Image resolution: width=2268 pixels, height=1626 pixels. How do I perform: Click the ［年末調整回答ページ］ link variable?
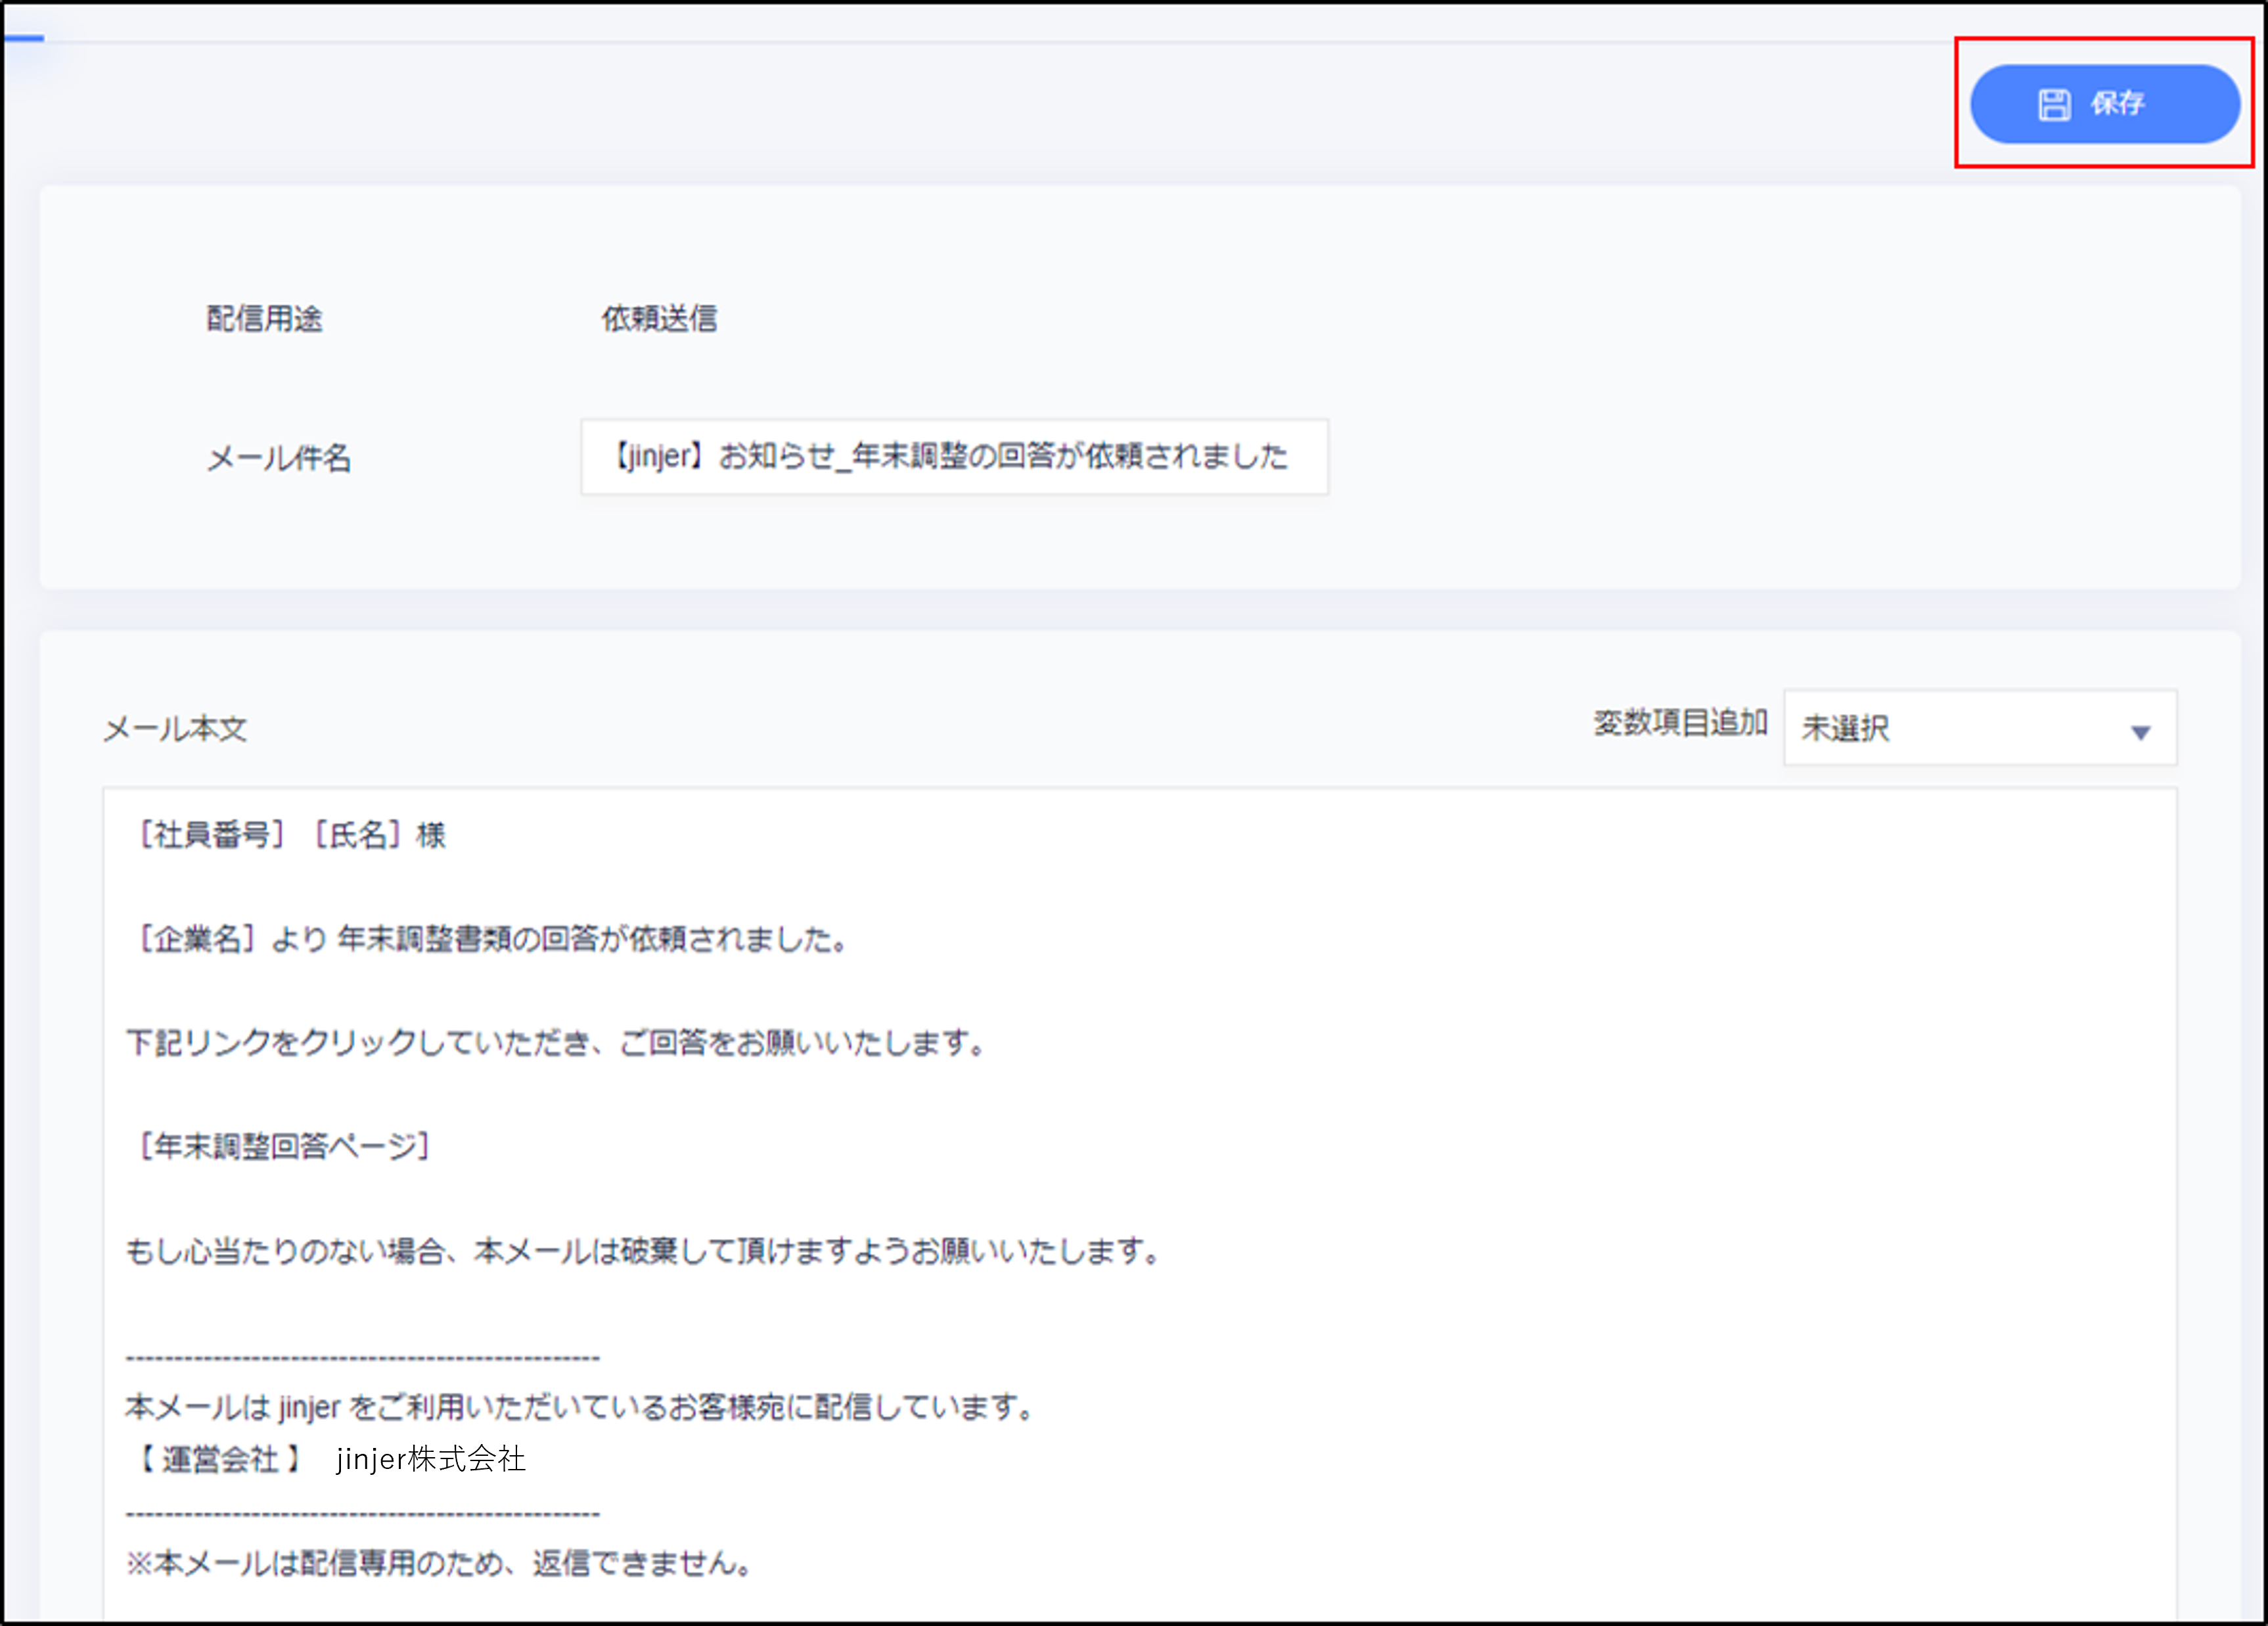point(284,1146)
